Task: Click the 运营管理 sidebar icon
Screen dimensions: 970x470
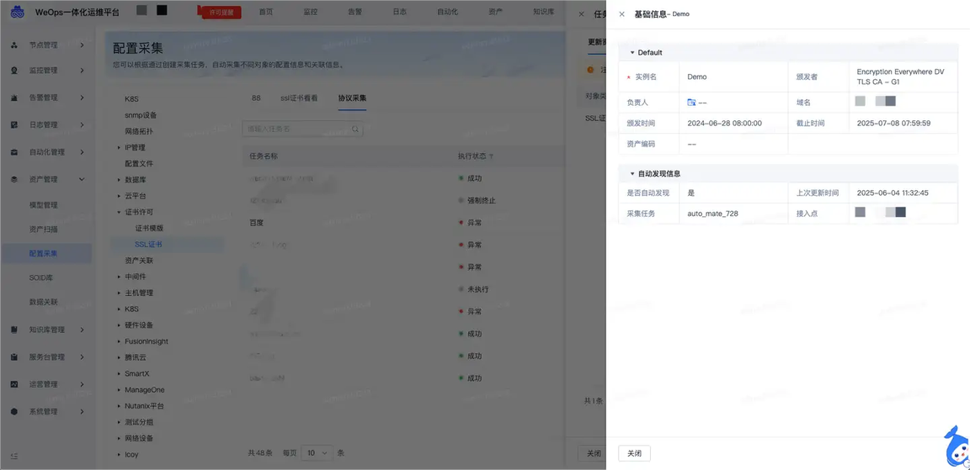Action: (14, 384)
